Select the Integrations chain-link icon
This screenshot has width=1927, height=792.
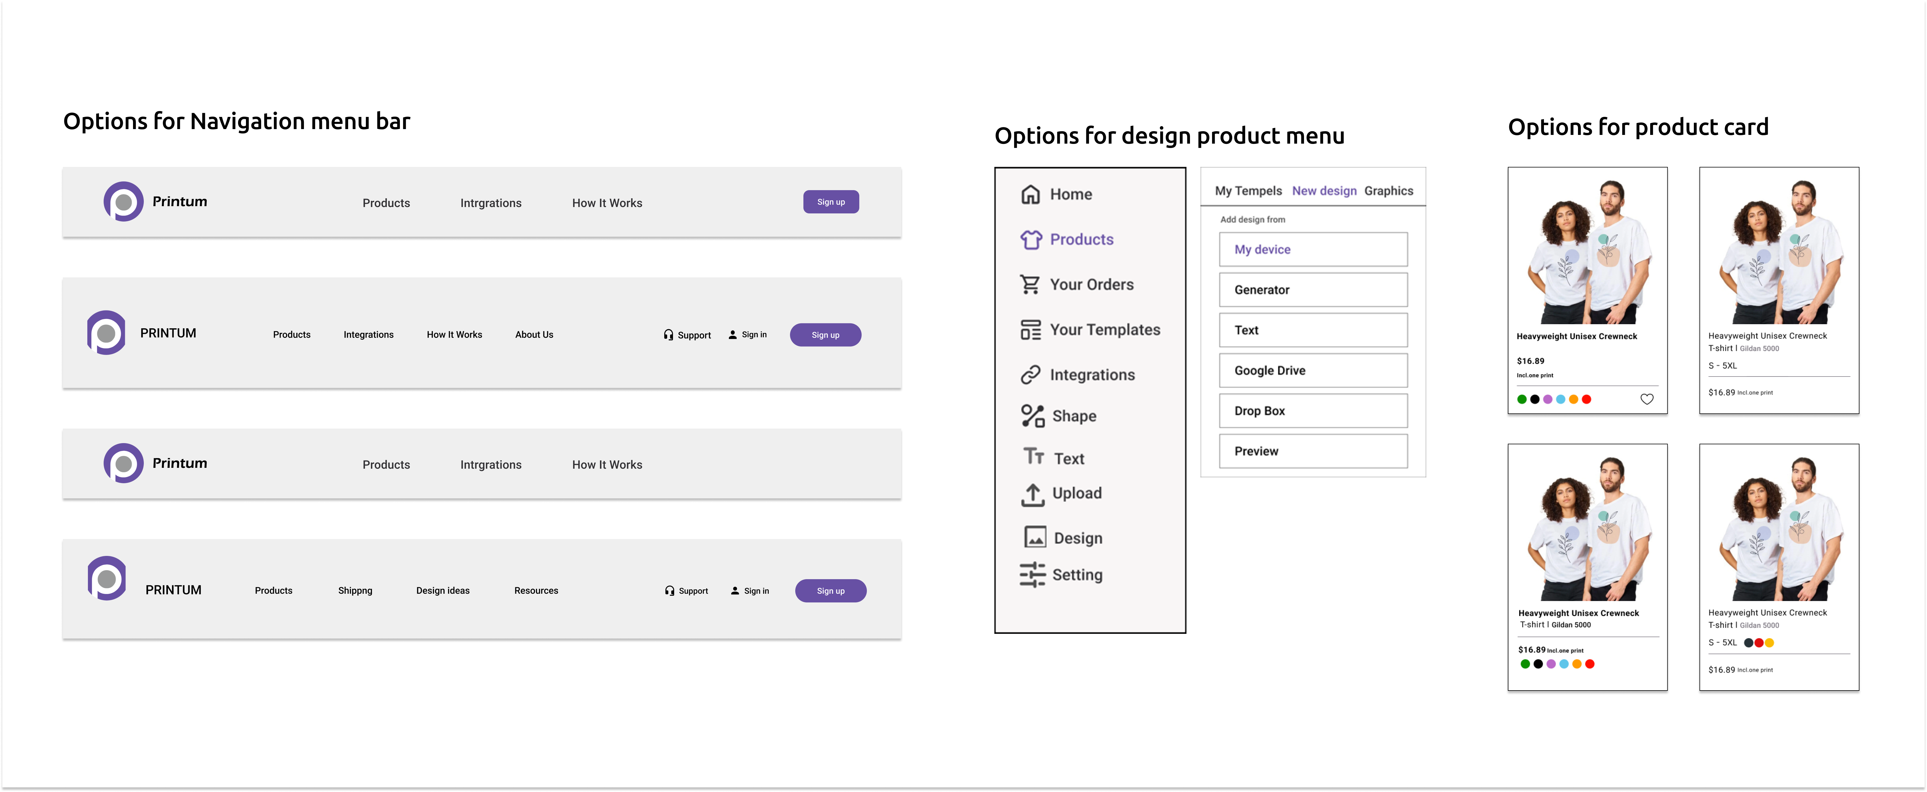[x=1030, y=375]
